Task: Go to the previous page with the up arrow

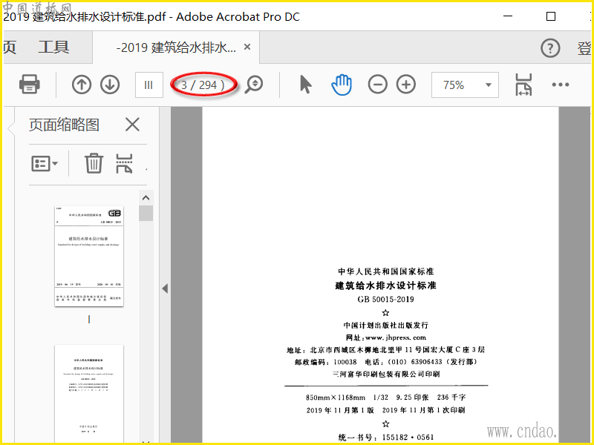Action: [x=82, y=85]
